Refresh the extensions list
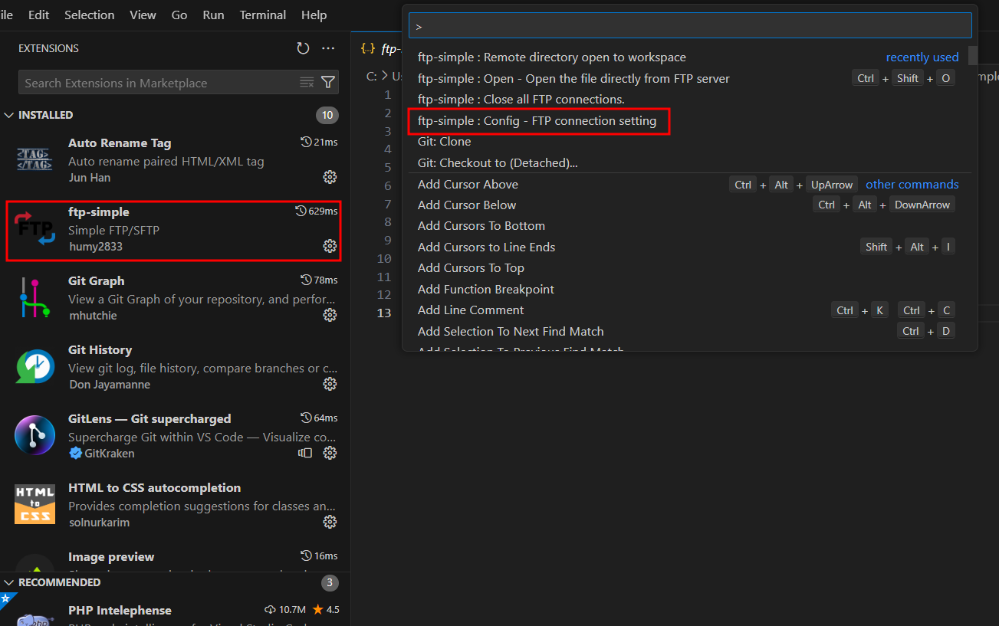 (303, 48)
